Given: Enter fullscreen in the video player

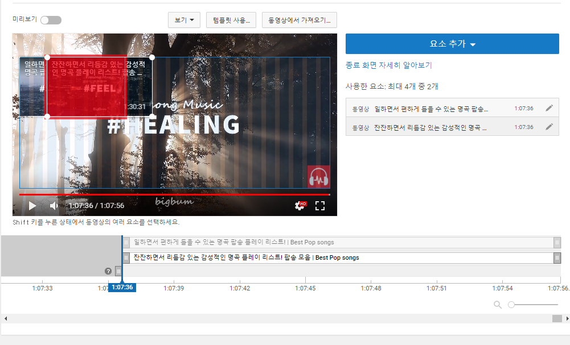Looking at the screenshot, I should click(x=320, y=206).
